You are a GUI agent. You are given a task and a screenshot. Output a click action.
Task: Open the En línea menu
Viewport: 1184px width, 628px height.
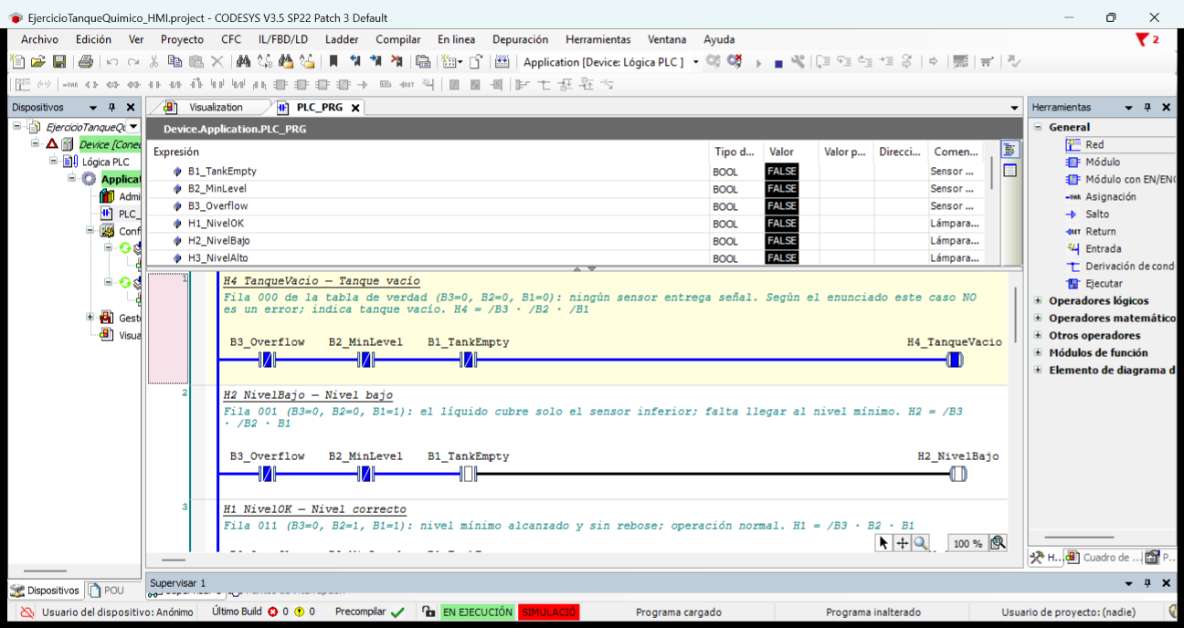(x=456, y=39)
